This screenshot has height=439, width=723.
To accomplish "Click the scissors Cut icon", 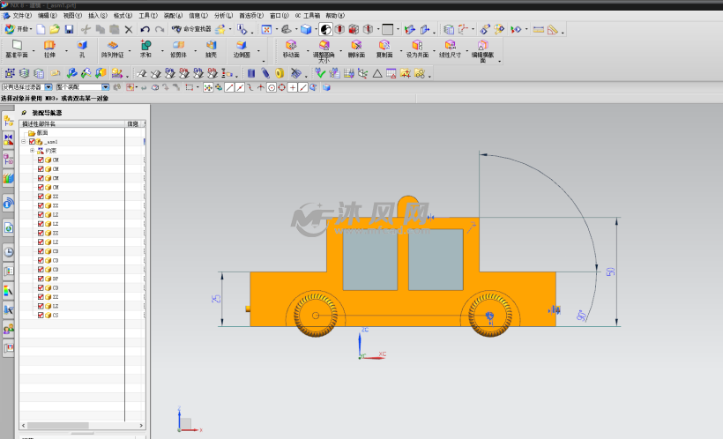I will (86, 29).
